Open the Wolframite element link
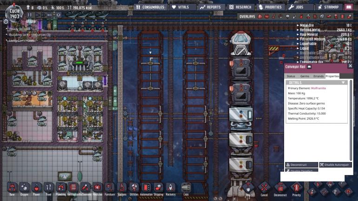The height and width of the screenshot is (201, 358). (318, 88)
